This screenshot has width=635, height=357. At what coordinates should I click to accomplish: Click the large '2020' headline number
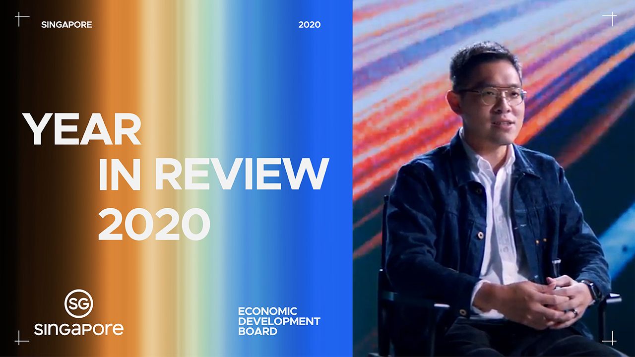coord(154,224)
